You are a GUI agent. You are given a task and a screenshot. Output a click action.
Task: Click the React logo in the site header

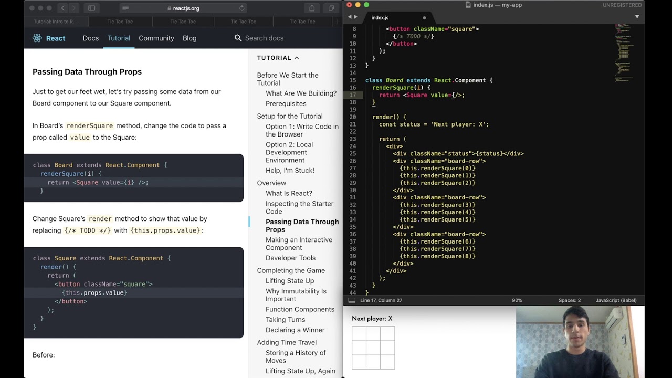pyautogui.click(x=49, y=38)
